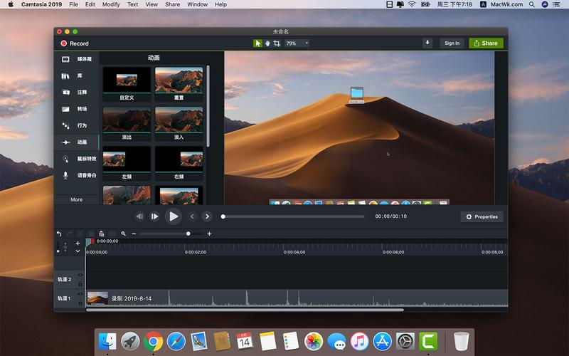
Task: Click the audio level meter at timeline left
Action: (x=58, y=246)
